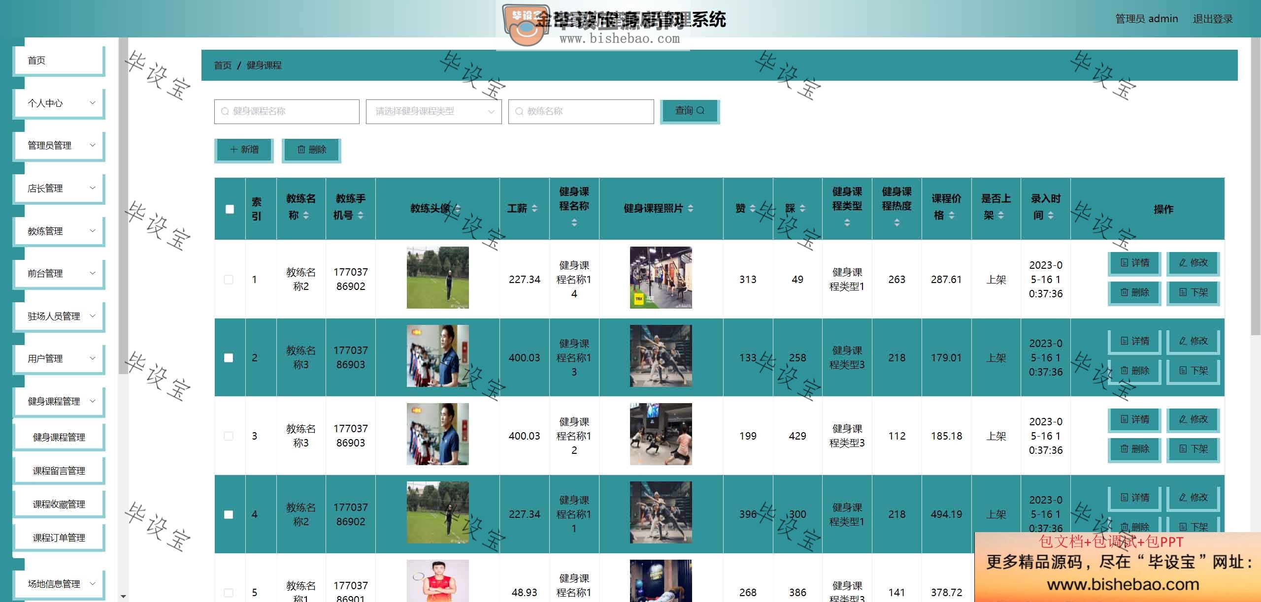Click 修改 for row 4
1261x602 pixels.
[1193, 498]
